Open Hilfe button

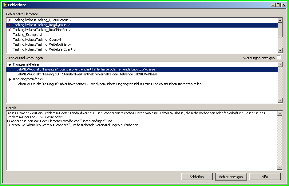pyautogui.click(x=265, y=177)
